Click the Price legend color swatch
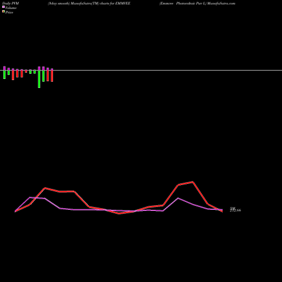282x282 pixels. tap(3, 12)
